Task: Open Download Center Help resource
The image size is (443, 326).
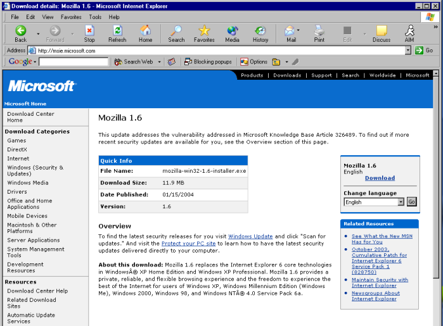Action: point(37,291)
